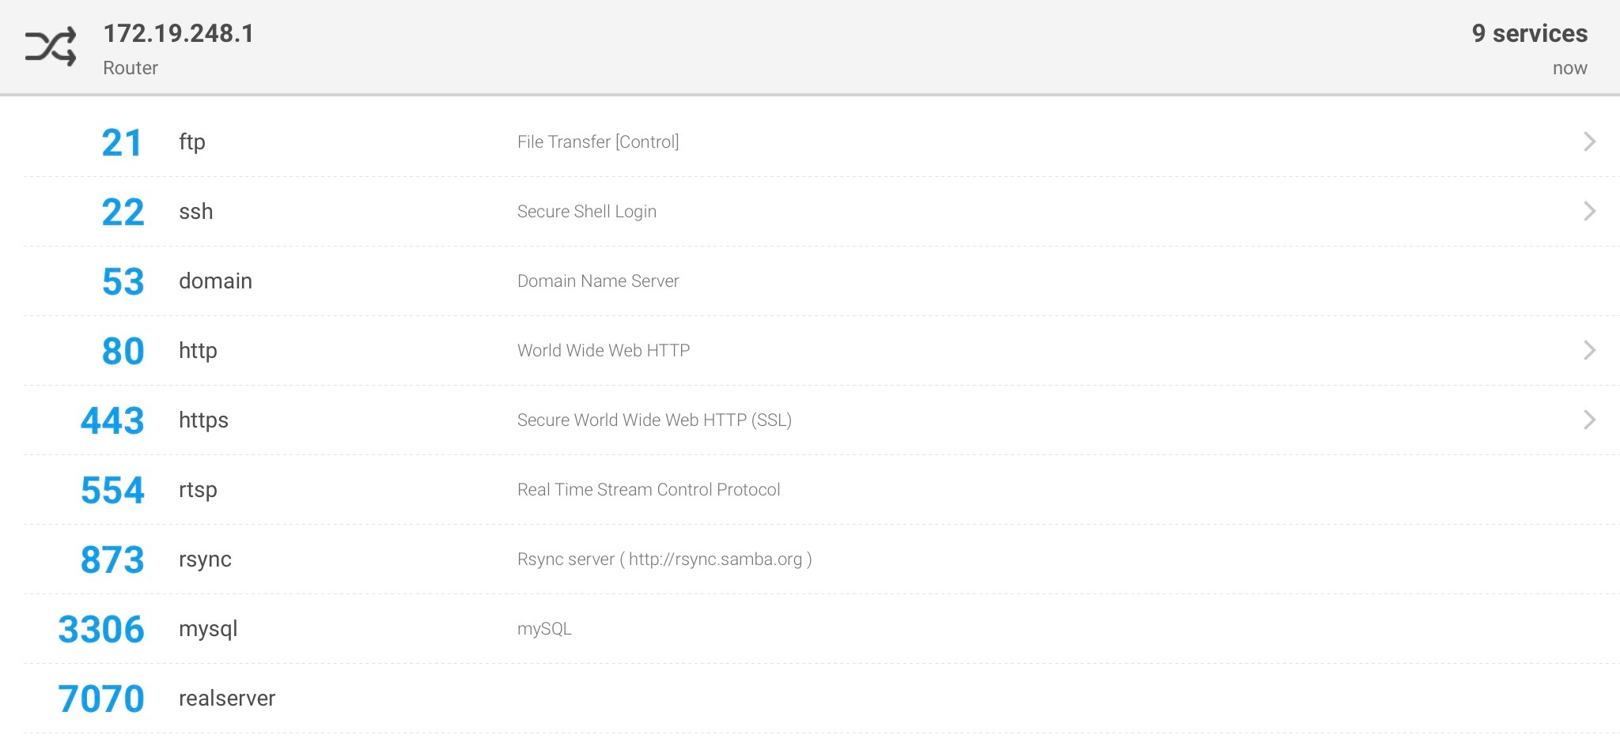This screenshot has height=742, width=1620.
Task: Click the 9 services count label
Action: [x=1529, y=33]
